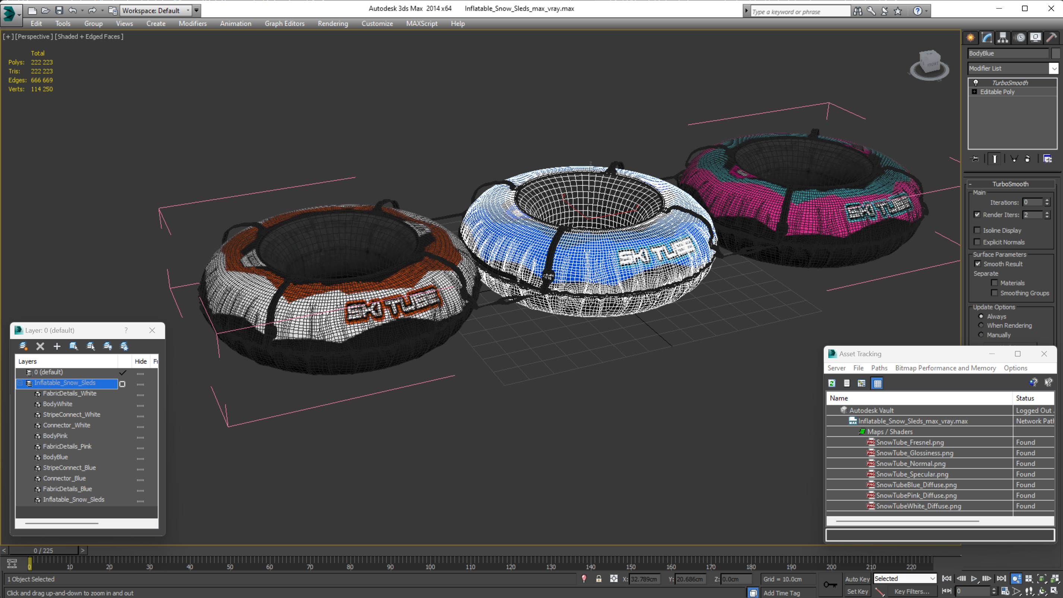The height and width of the screenshot is (598, 1063).
Task: Open the Quick Access toolbar customize arrow
Action: pos(196,10)
